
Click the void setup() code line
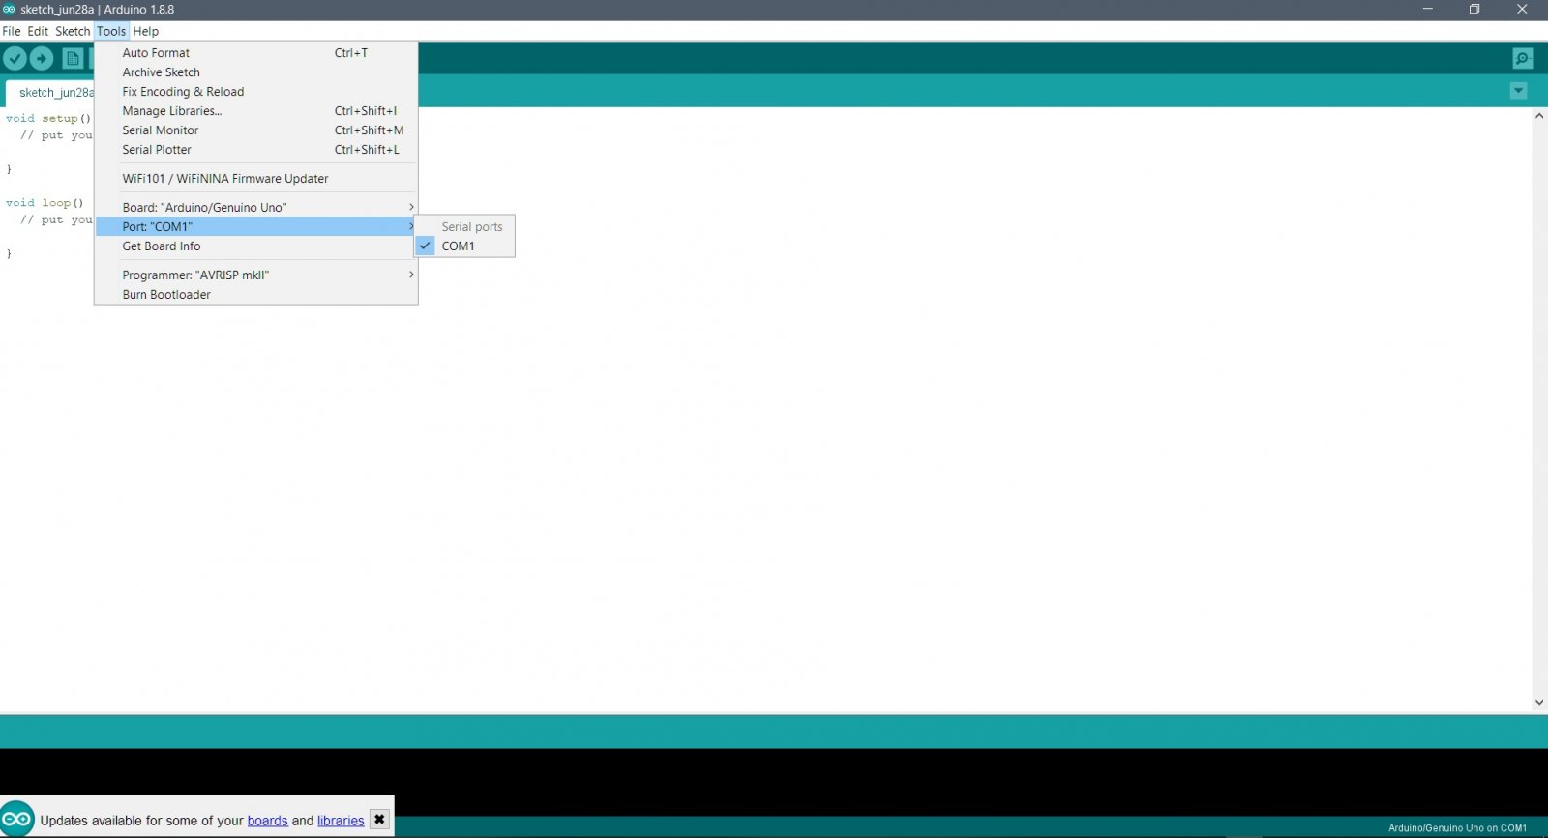click(48, 118)
